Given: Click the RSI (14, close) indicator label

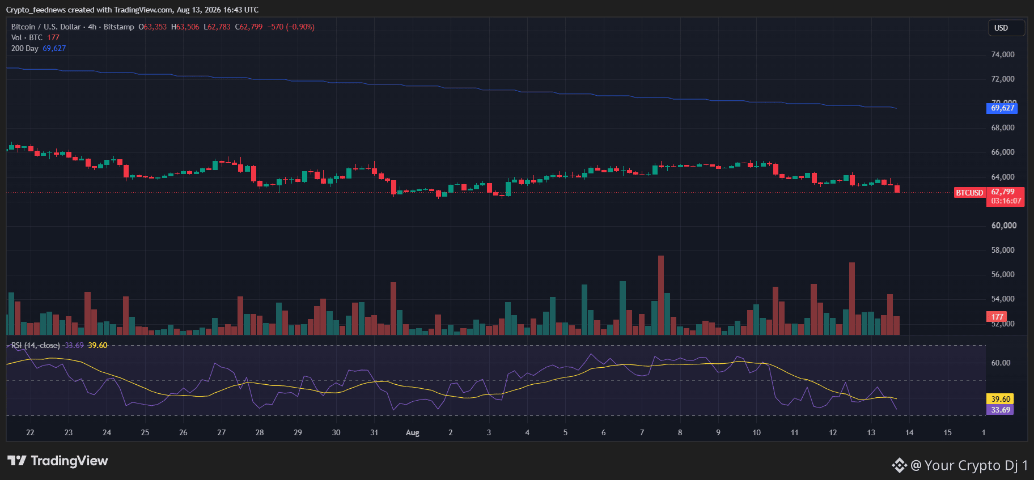Looking at the screenshot, I should pyautogui.click(x=35, y=345).
